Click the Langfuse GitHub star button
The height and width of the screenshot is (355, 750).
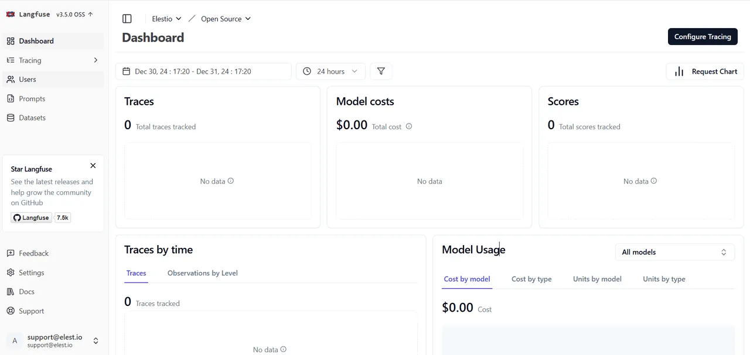(x=32, y=218)
